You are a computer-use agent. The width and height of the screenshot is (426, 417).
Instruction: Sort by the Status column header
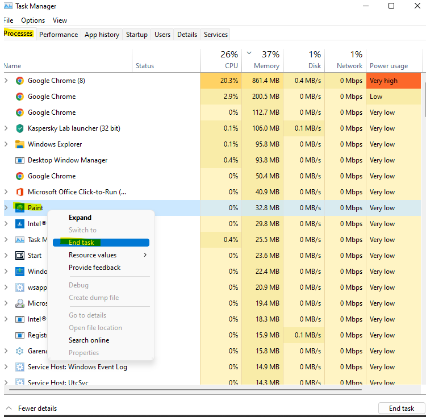[166, 61]
